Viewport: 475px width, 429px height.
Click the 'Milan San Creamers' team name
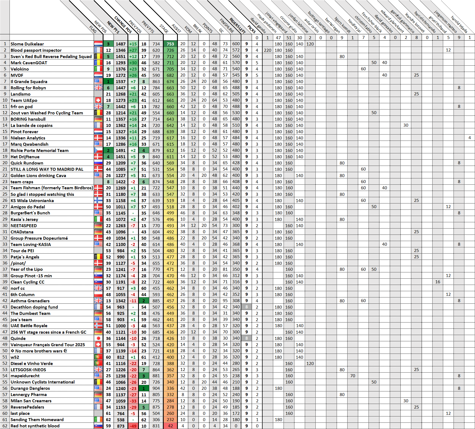click(x=31, y=401)
